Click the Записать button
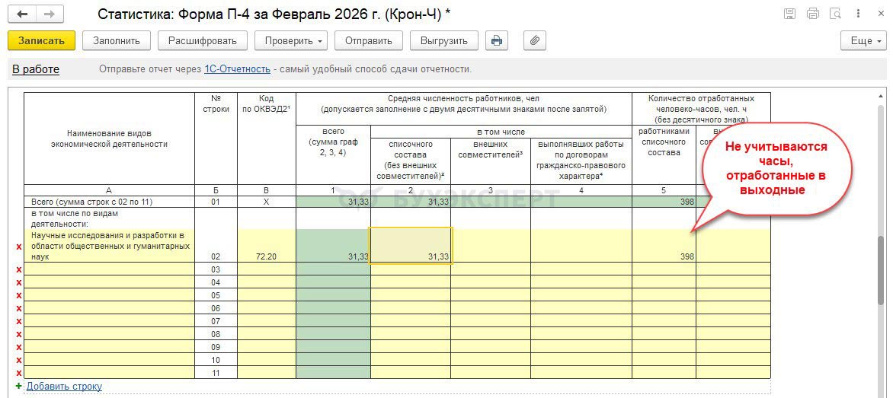 (x=42, y=41)
